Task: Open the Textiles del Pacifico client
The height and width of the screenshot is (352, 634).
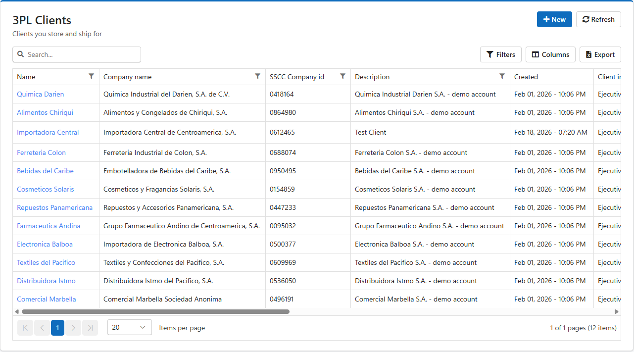Action: coord(46,262)
